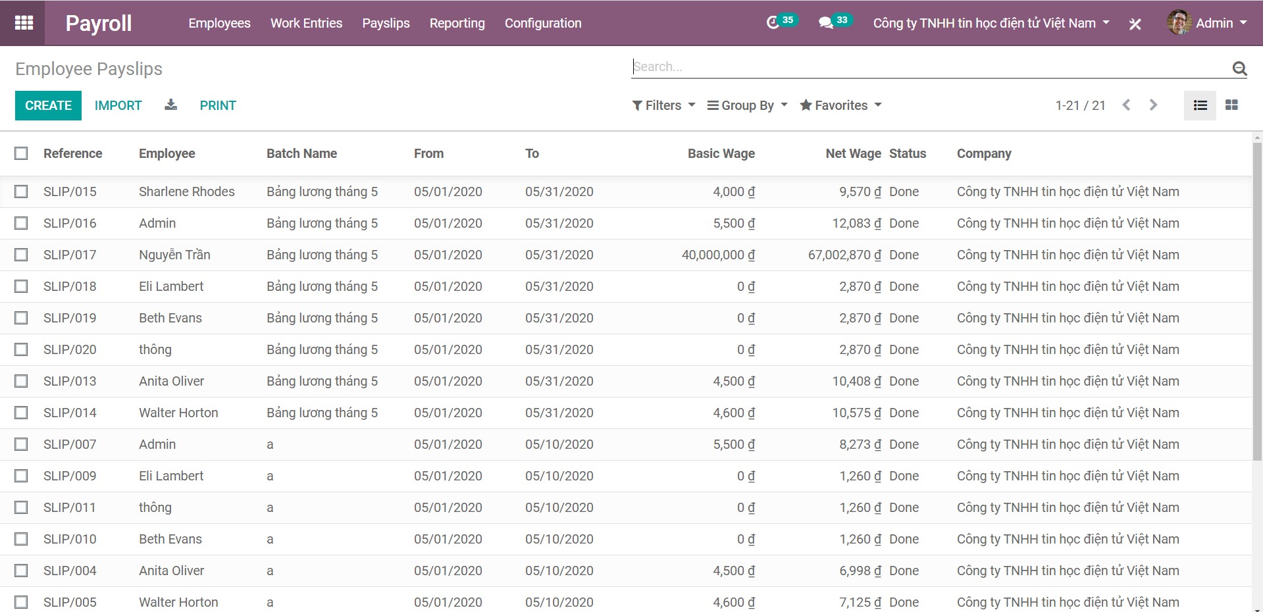The width and height of the screenshot is (1263, 612).
Task: Open the Reporting menu
Action: point(457,23)
